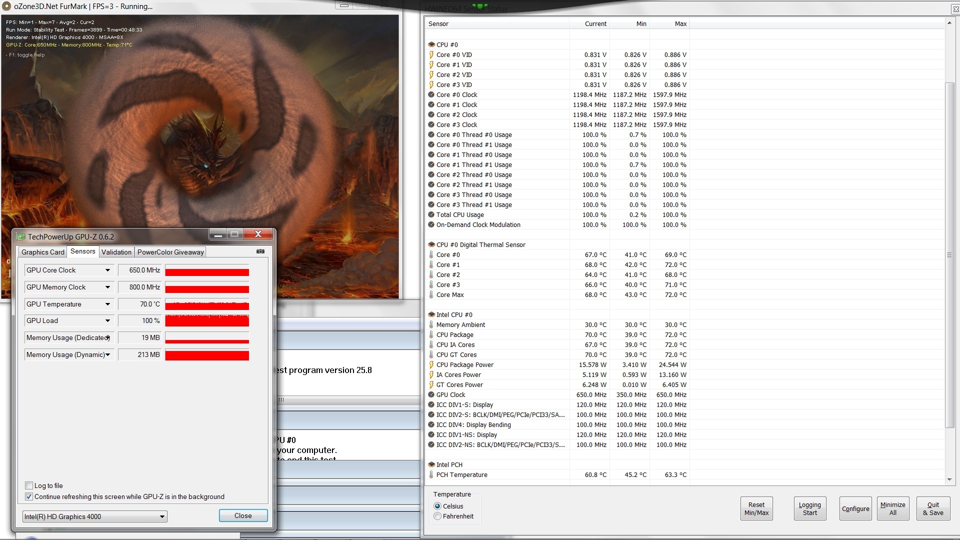Click the Intel CPU #0 chip icon

[431, 314]
